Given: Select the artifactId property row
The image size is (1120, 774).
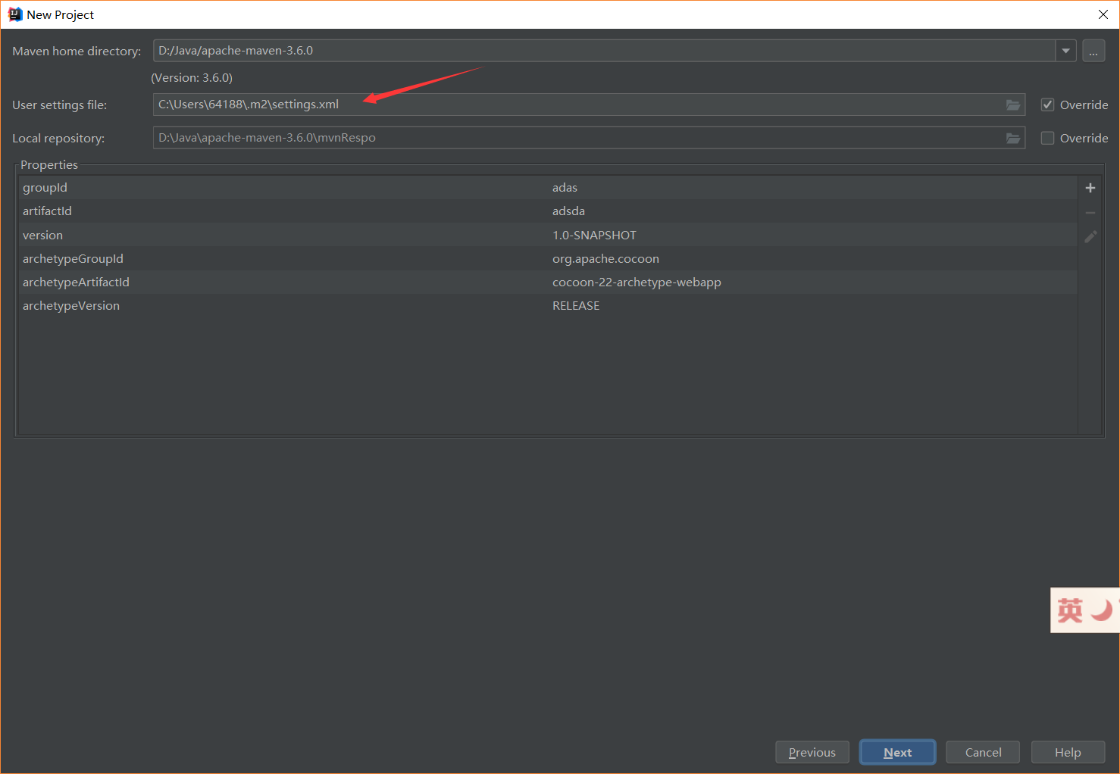Looking at the screenshot, I should tap(548, 211).
